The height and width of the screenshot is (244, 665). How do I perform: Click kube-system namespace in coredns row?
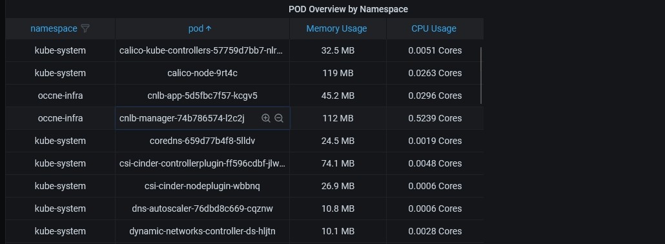point(60,141)
